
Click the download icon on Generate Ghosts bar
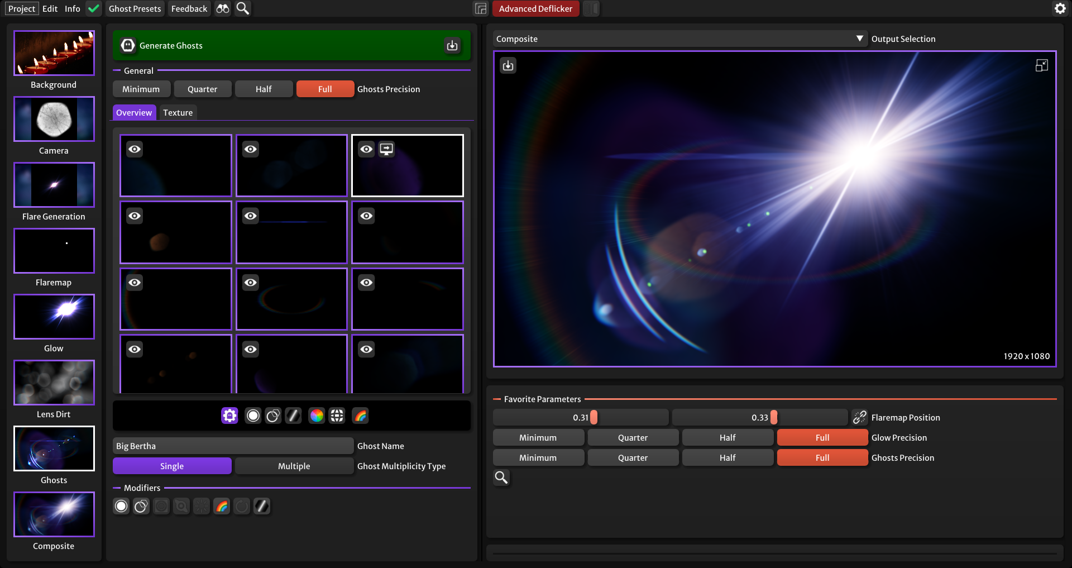click(x=452, y=45)
